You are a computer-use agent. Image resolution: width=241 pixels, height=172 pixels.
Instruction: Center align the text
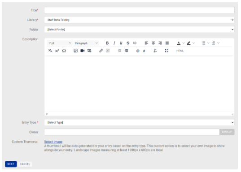(153, 43)
